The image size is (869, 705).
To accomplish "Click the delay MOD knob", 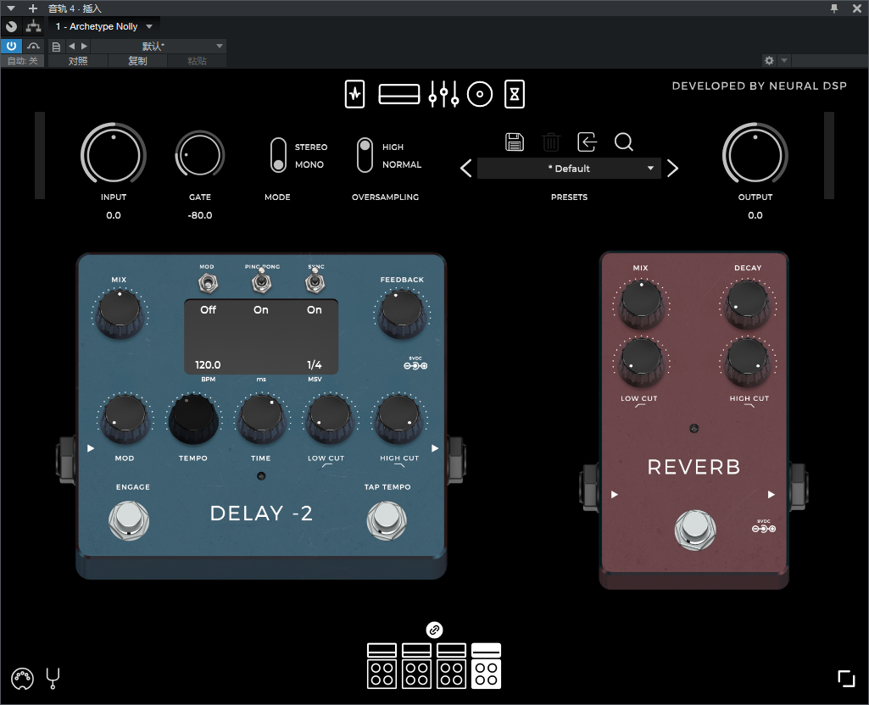I will click(x=125, y=419).
